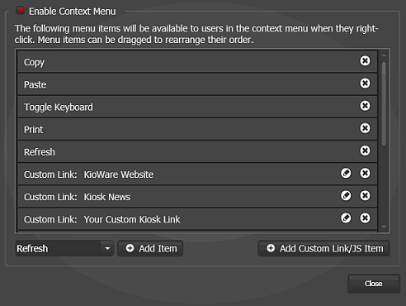Toggle the Enable Context Menu checkbox
This screenshot has width=406, height=306.
tap(21, 11)
